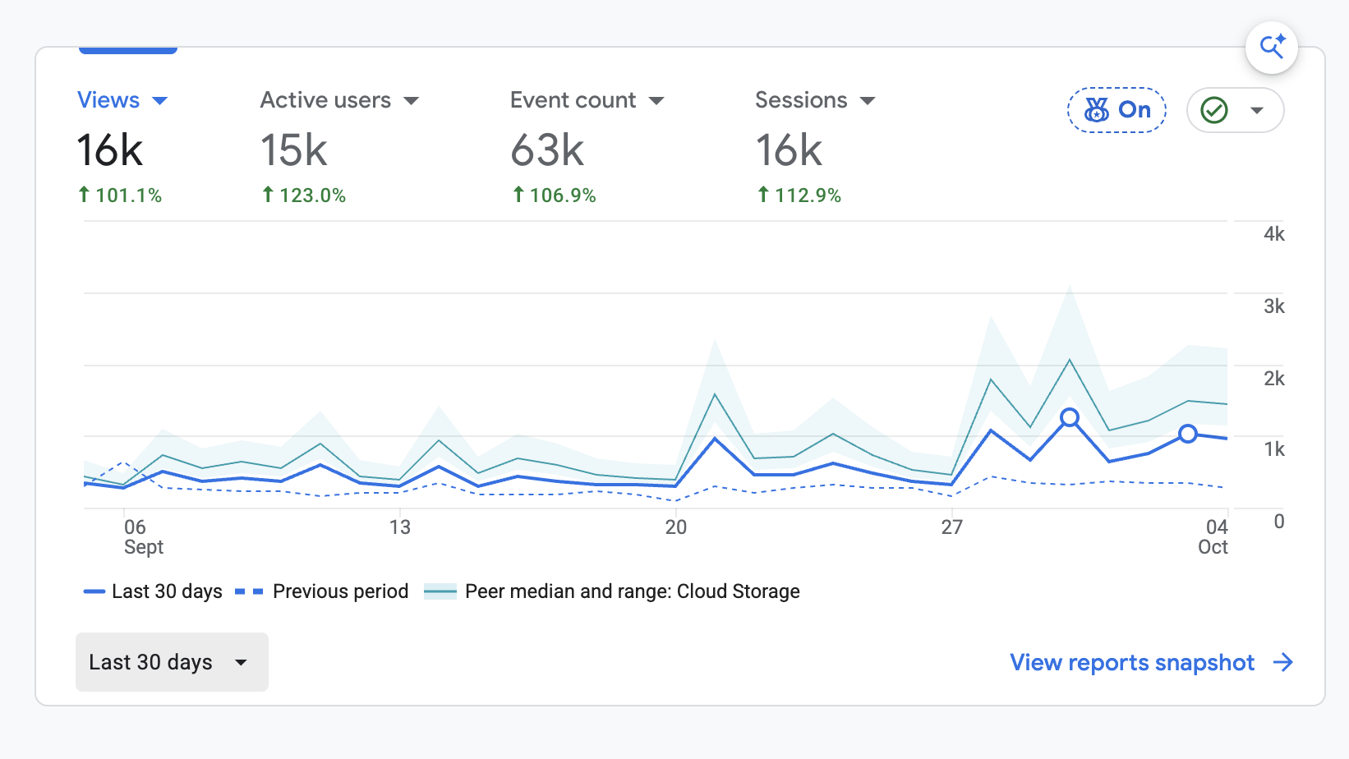The height and width of the screenshot is (759, 1349).
Task: Open the insights search sparkle icon
Action: click(x=1271, y=47)
